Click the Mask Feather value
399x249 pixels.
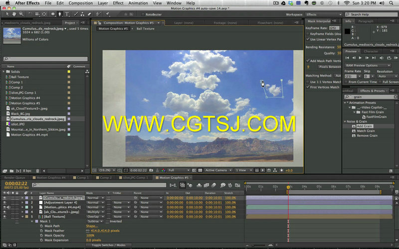pyautogui.click(x=105, y=231)
